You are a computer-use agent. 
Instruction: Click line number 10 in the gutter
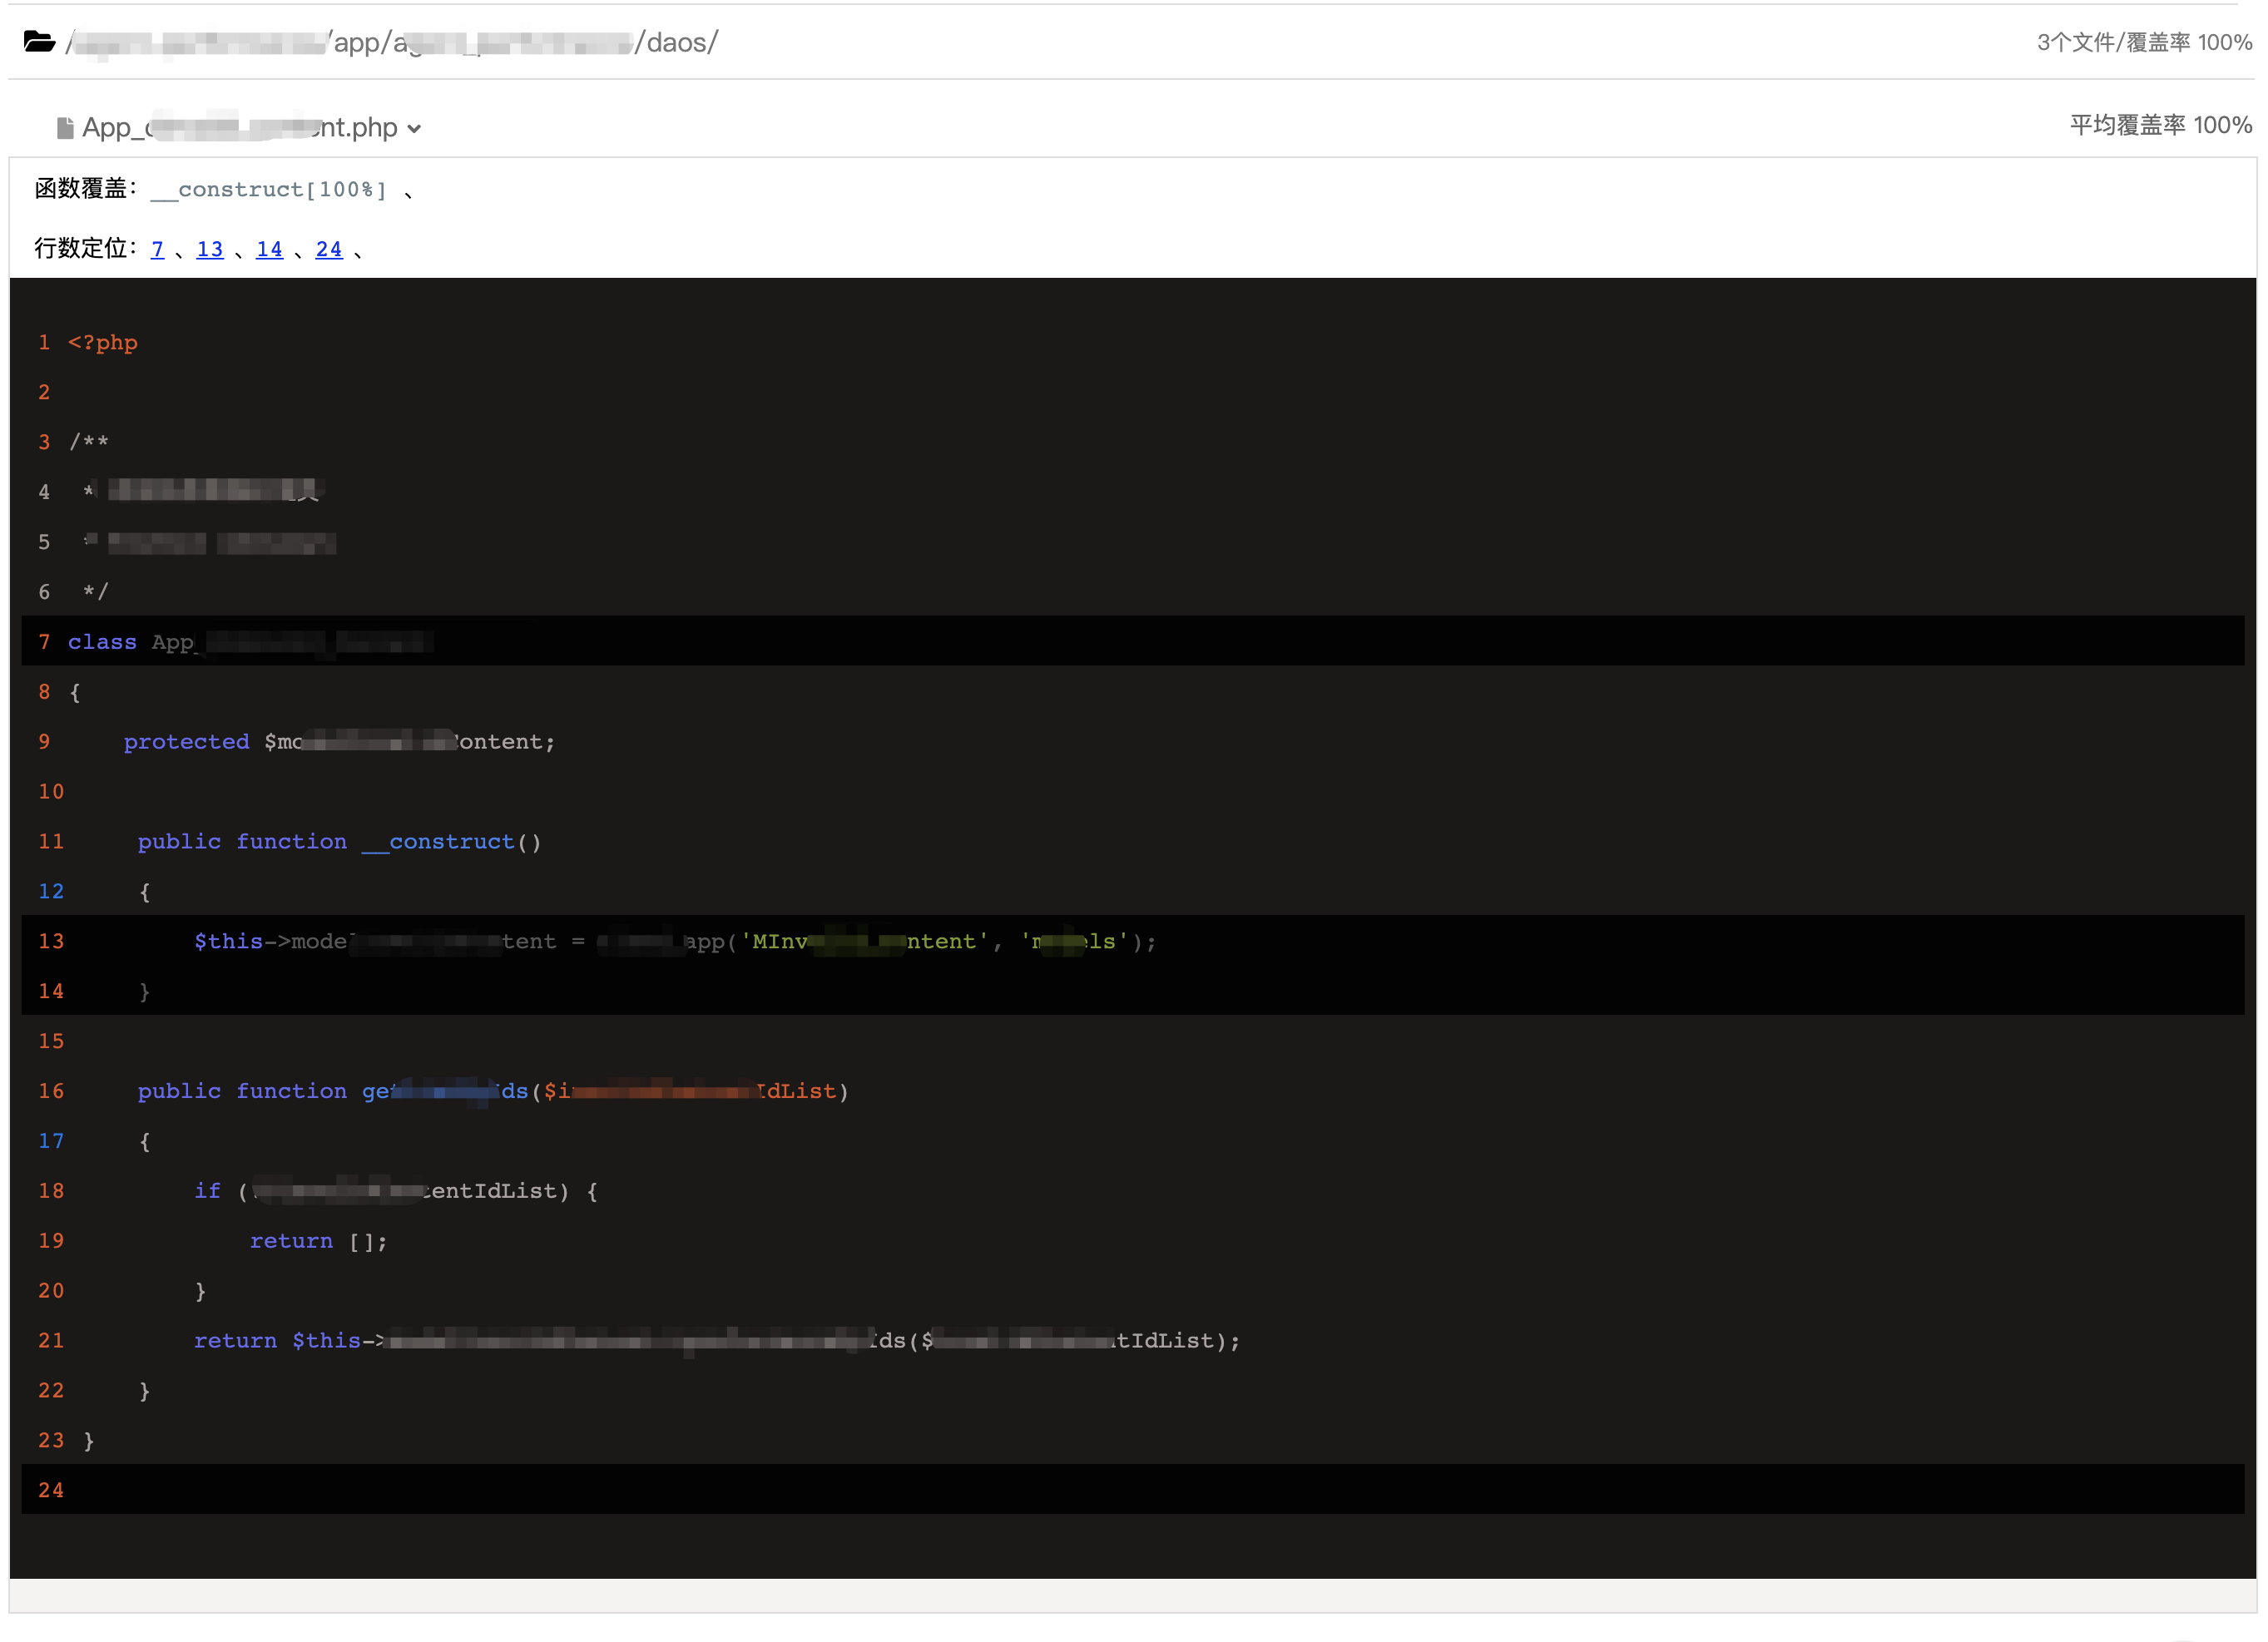[x=51, y=792]
